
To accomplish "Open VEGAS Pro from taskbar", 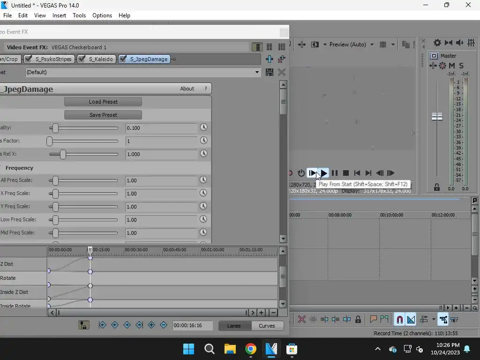I will coord(271,349).
